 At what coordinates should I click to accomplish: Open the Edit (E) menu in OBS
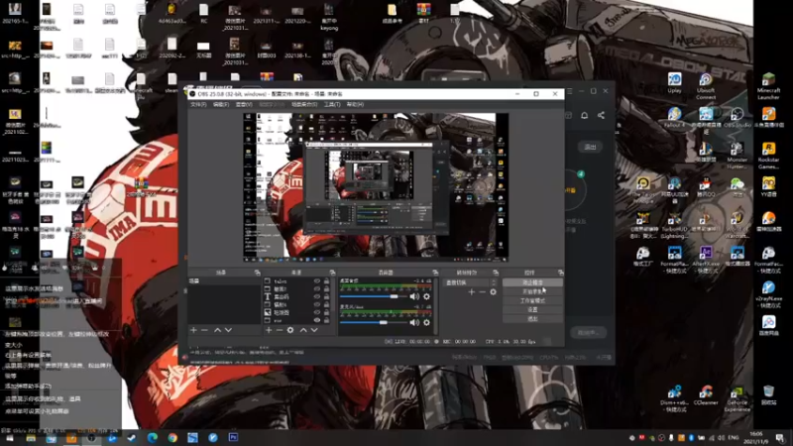coord(221,105)
